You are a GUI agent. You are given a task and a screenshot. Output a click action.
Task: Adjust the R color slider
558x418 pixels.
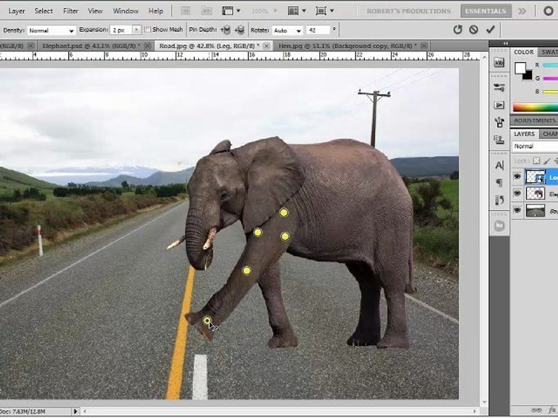coord(550,66)
